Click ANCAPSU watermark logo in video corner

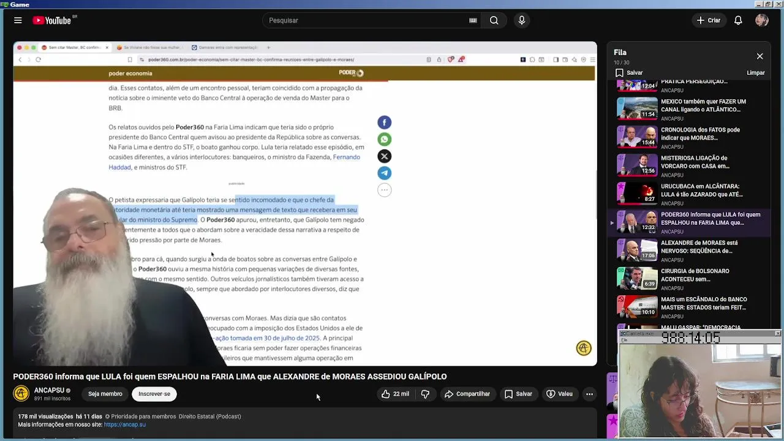point(584,348)
